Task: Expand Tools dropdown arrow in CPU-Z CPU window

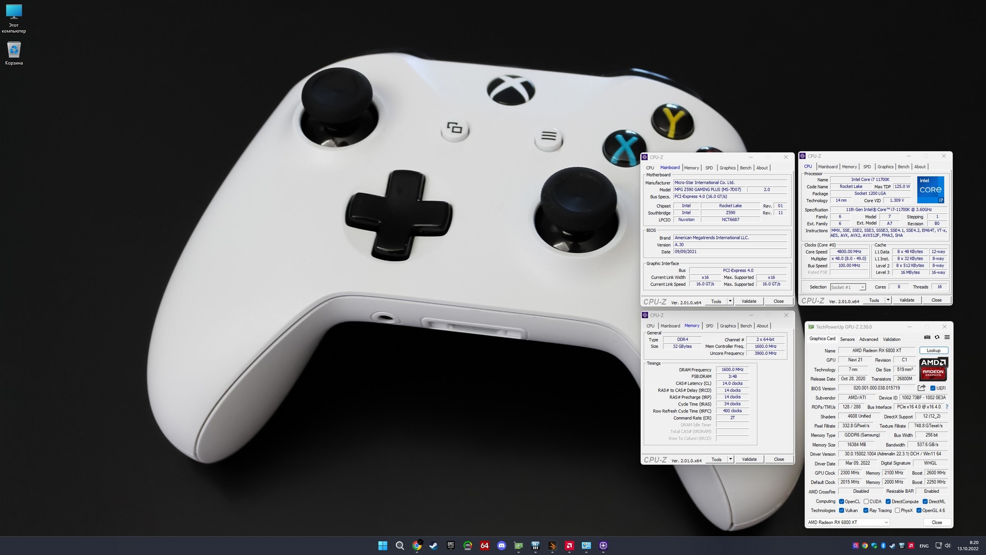Action: tap(888, 301)
